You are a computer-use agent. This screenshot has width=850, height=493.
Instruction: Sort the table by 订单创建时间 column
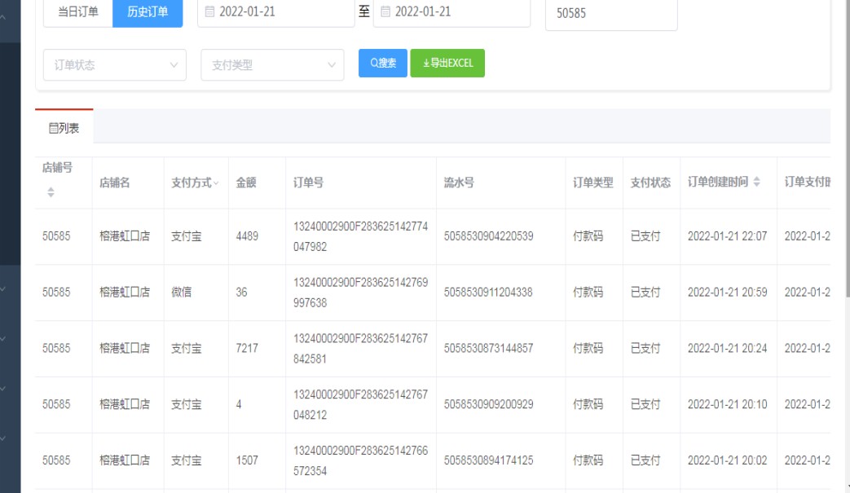(x=756, y=183)
